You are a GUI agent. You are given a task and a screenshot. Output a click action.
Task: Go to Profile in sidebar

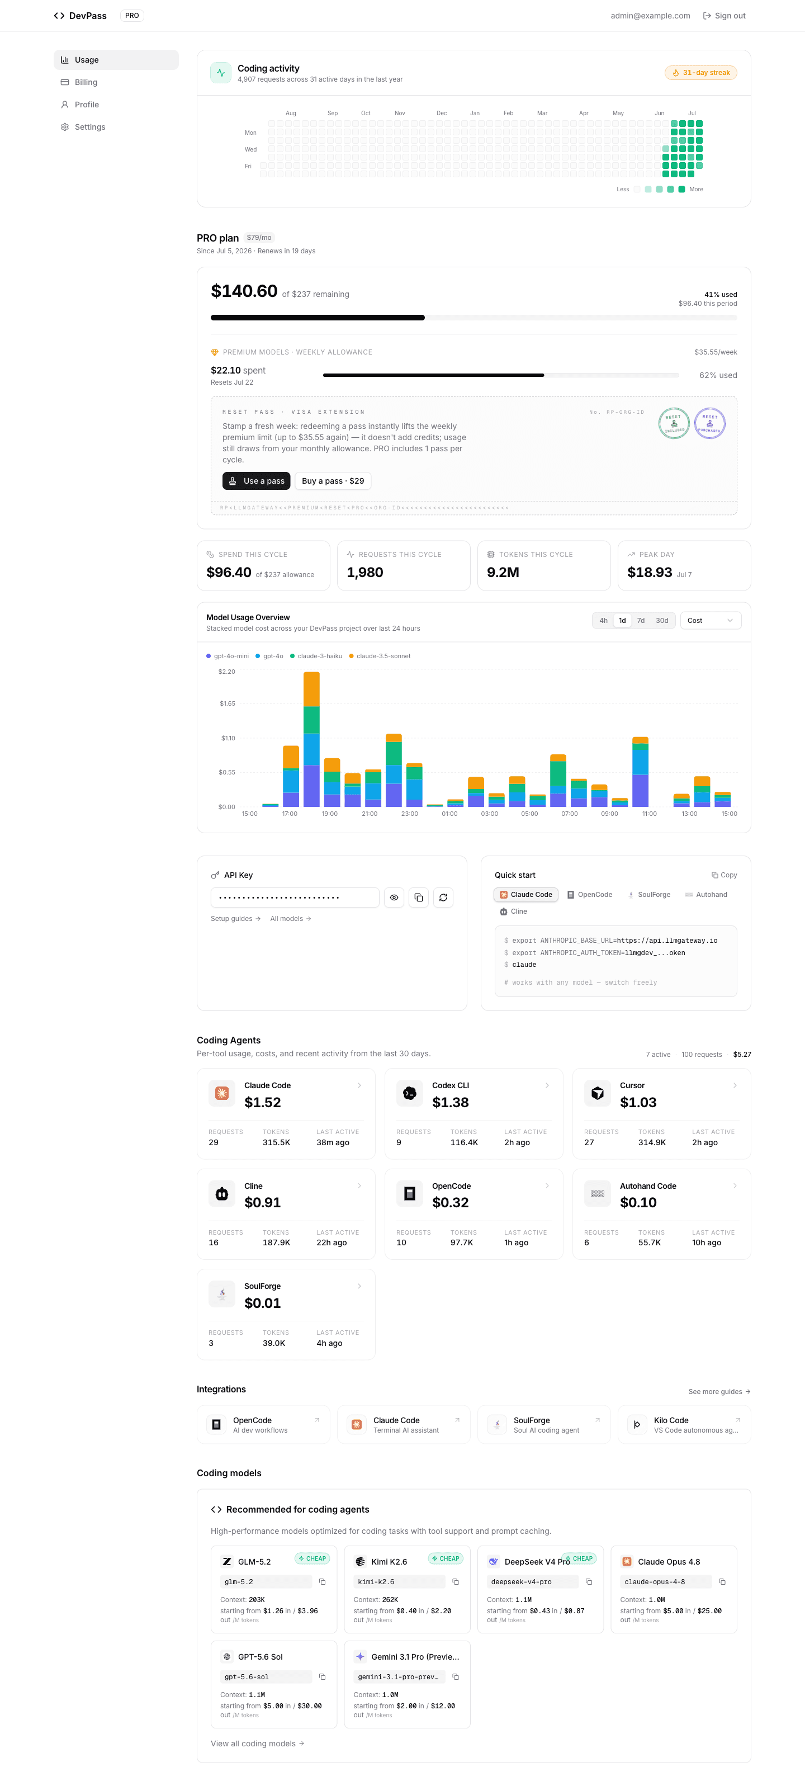click(x=116, y=105)
